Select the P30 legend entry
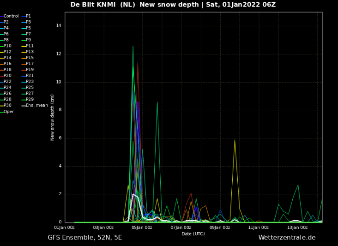This screenshot has height=246, width=338. [7, 106]
